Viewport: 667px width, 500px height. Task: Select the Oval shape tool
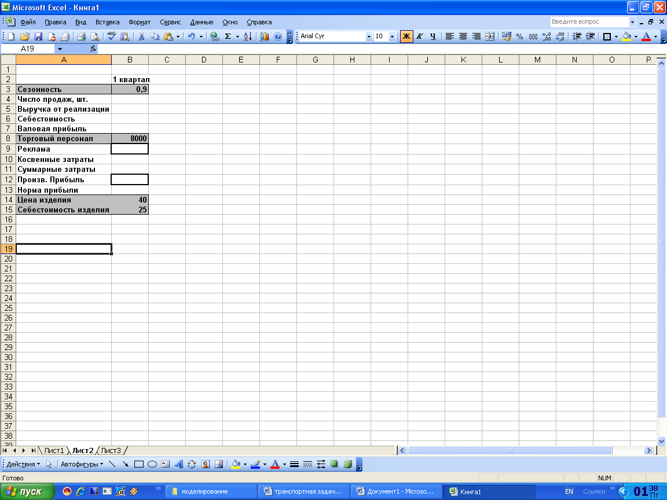tap(152, 464)
